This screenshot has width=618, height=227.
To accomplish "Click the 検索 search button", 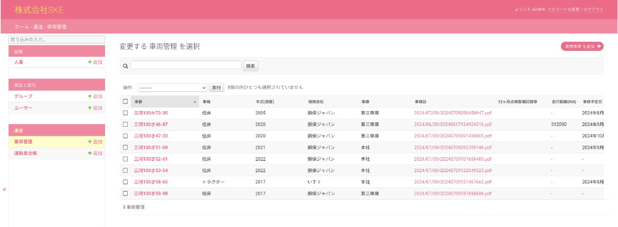I will click(250, 66).
